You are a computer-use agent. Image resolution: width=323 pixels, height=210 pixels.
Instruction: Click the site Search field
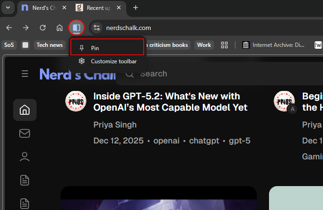188,74
